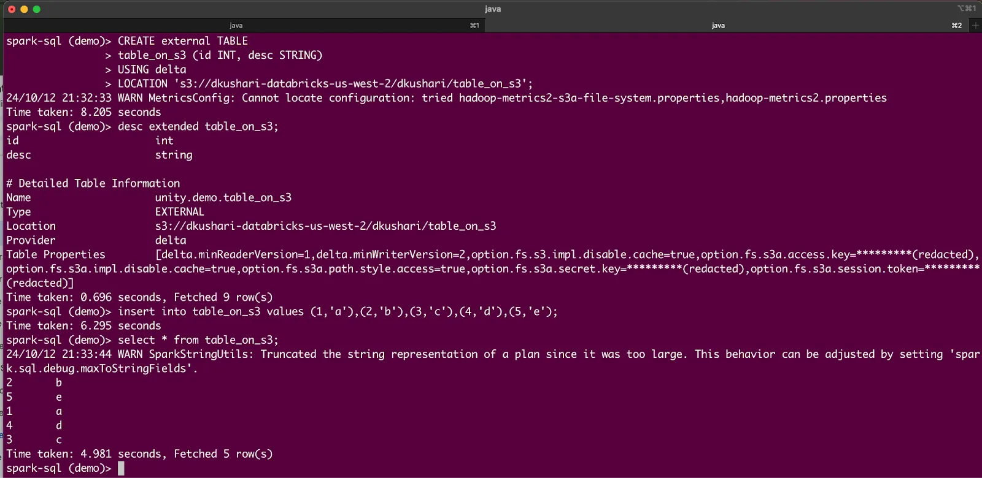The height and width of the screenshot is (478, 982).
Task: Minimize the window using yellow button
Action: click(x=24, y=9)
